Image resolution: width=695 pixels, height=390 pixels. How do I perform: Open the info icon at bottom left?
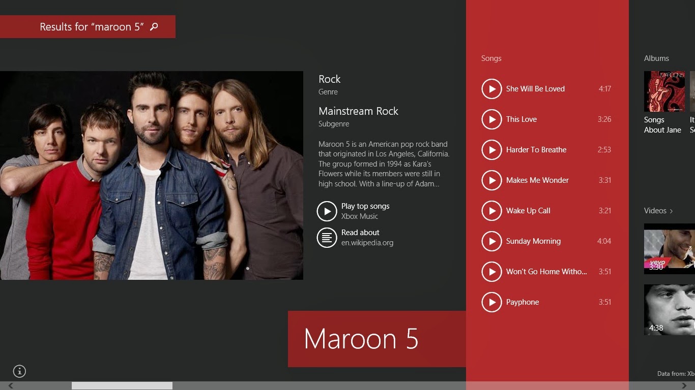19,371
